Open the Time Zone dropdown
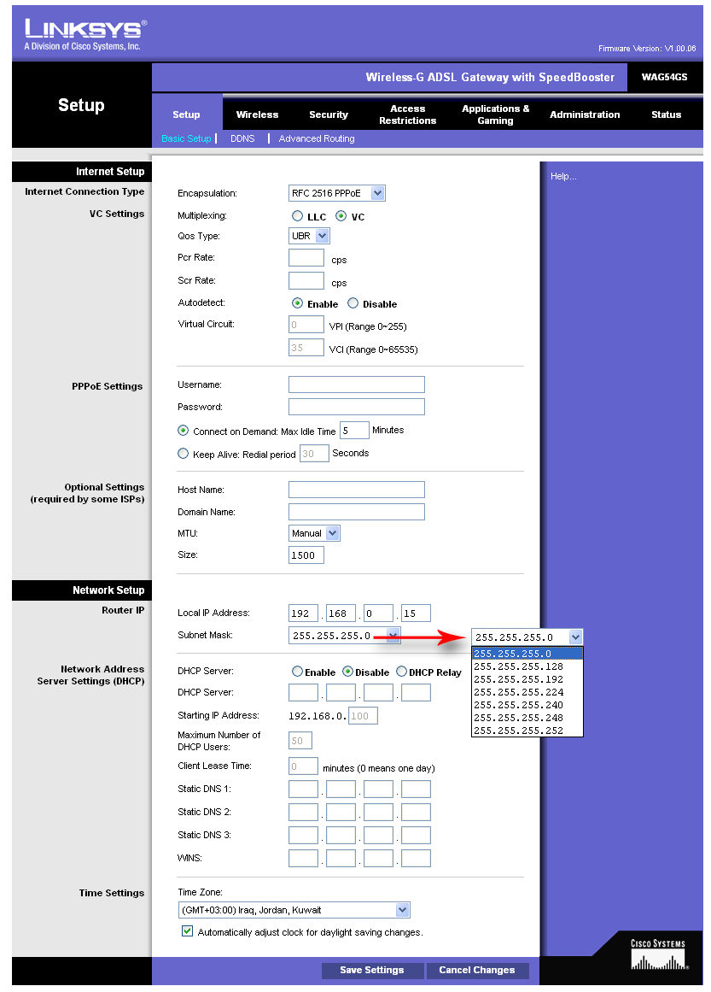 (x=294, y=910)
